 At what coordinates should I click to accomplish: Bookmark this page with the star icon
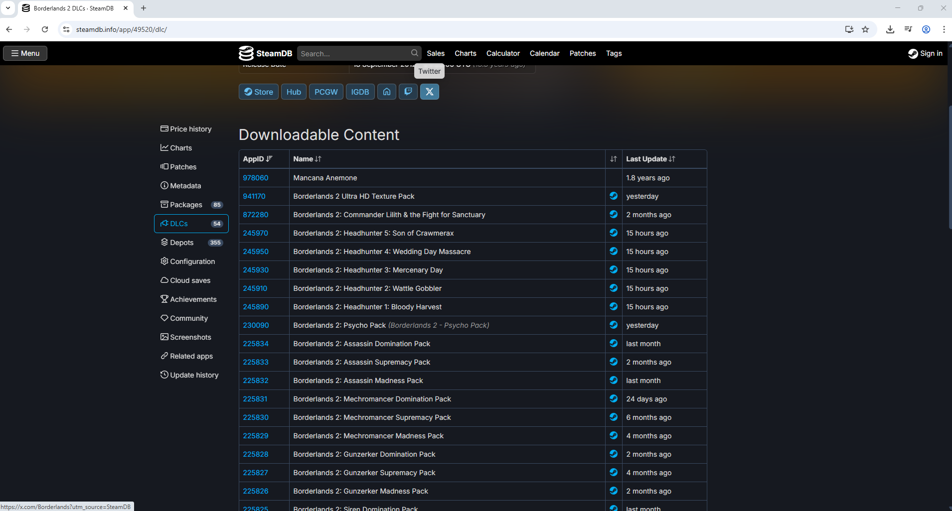click(x=865, y=29)
